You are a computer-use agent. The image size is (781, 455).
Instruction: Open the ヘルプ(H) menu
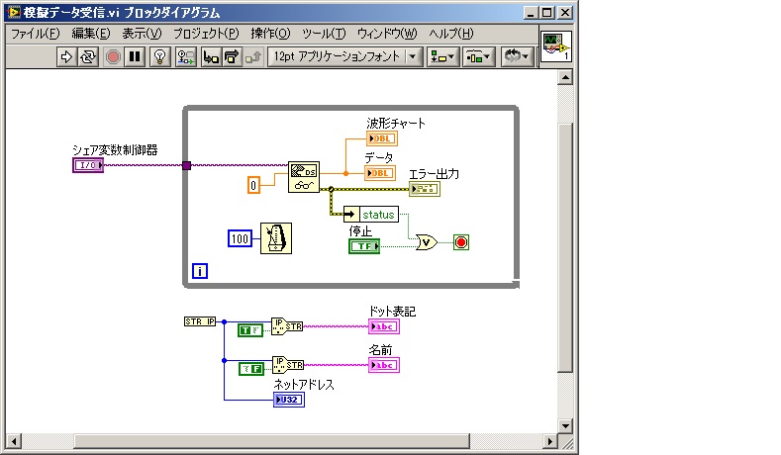click(451, 34)
